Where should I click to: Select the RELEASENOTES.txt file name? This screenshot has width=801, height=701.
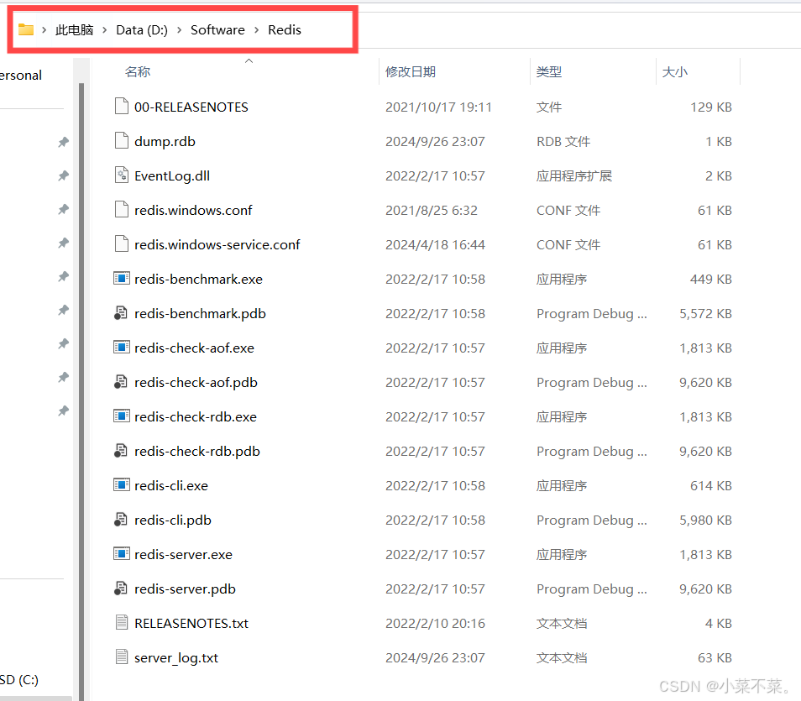[191, 623]
